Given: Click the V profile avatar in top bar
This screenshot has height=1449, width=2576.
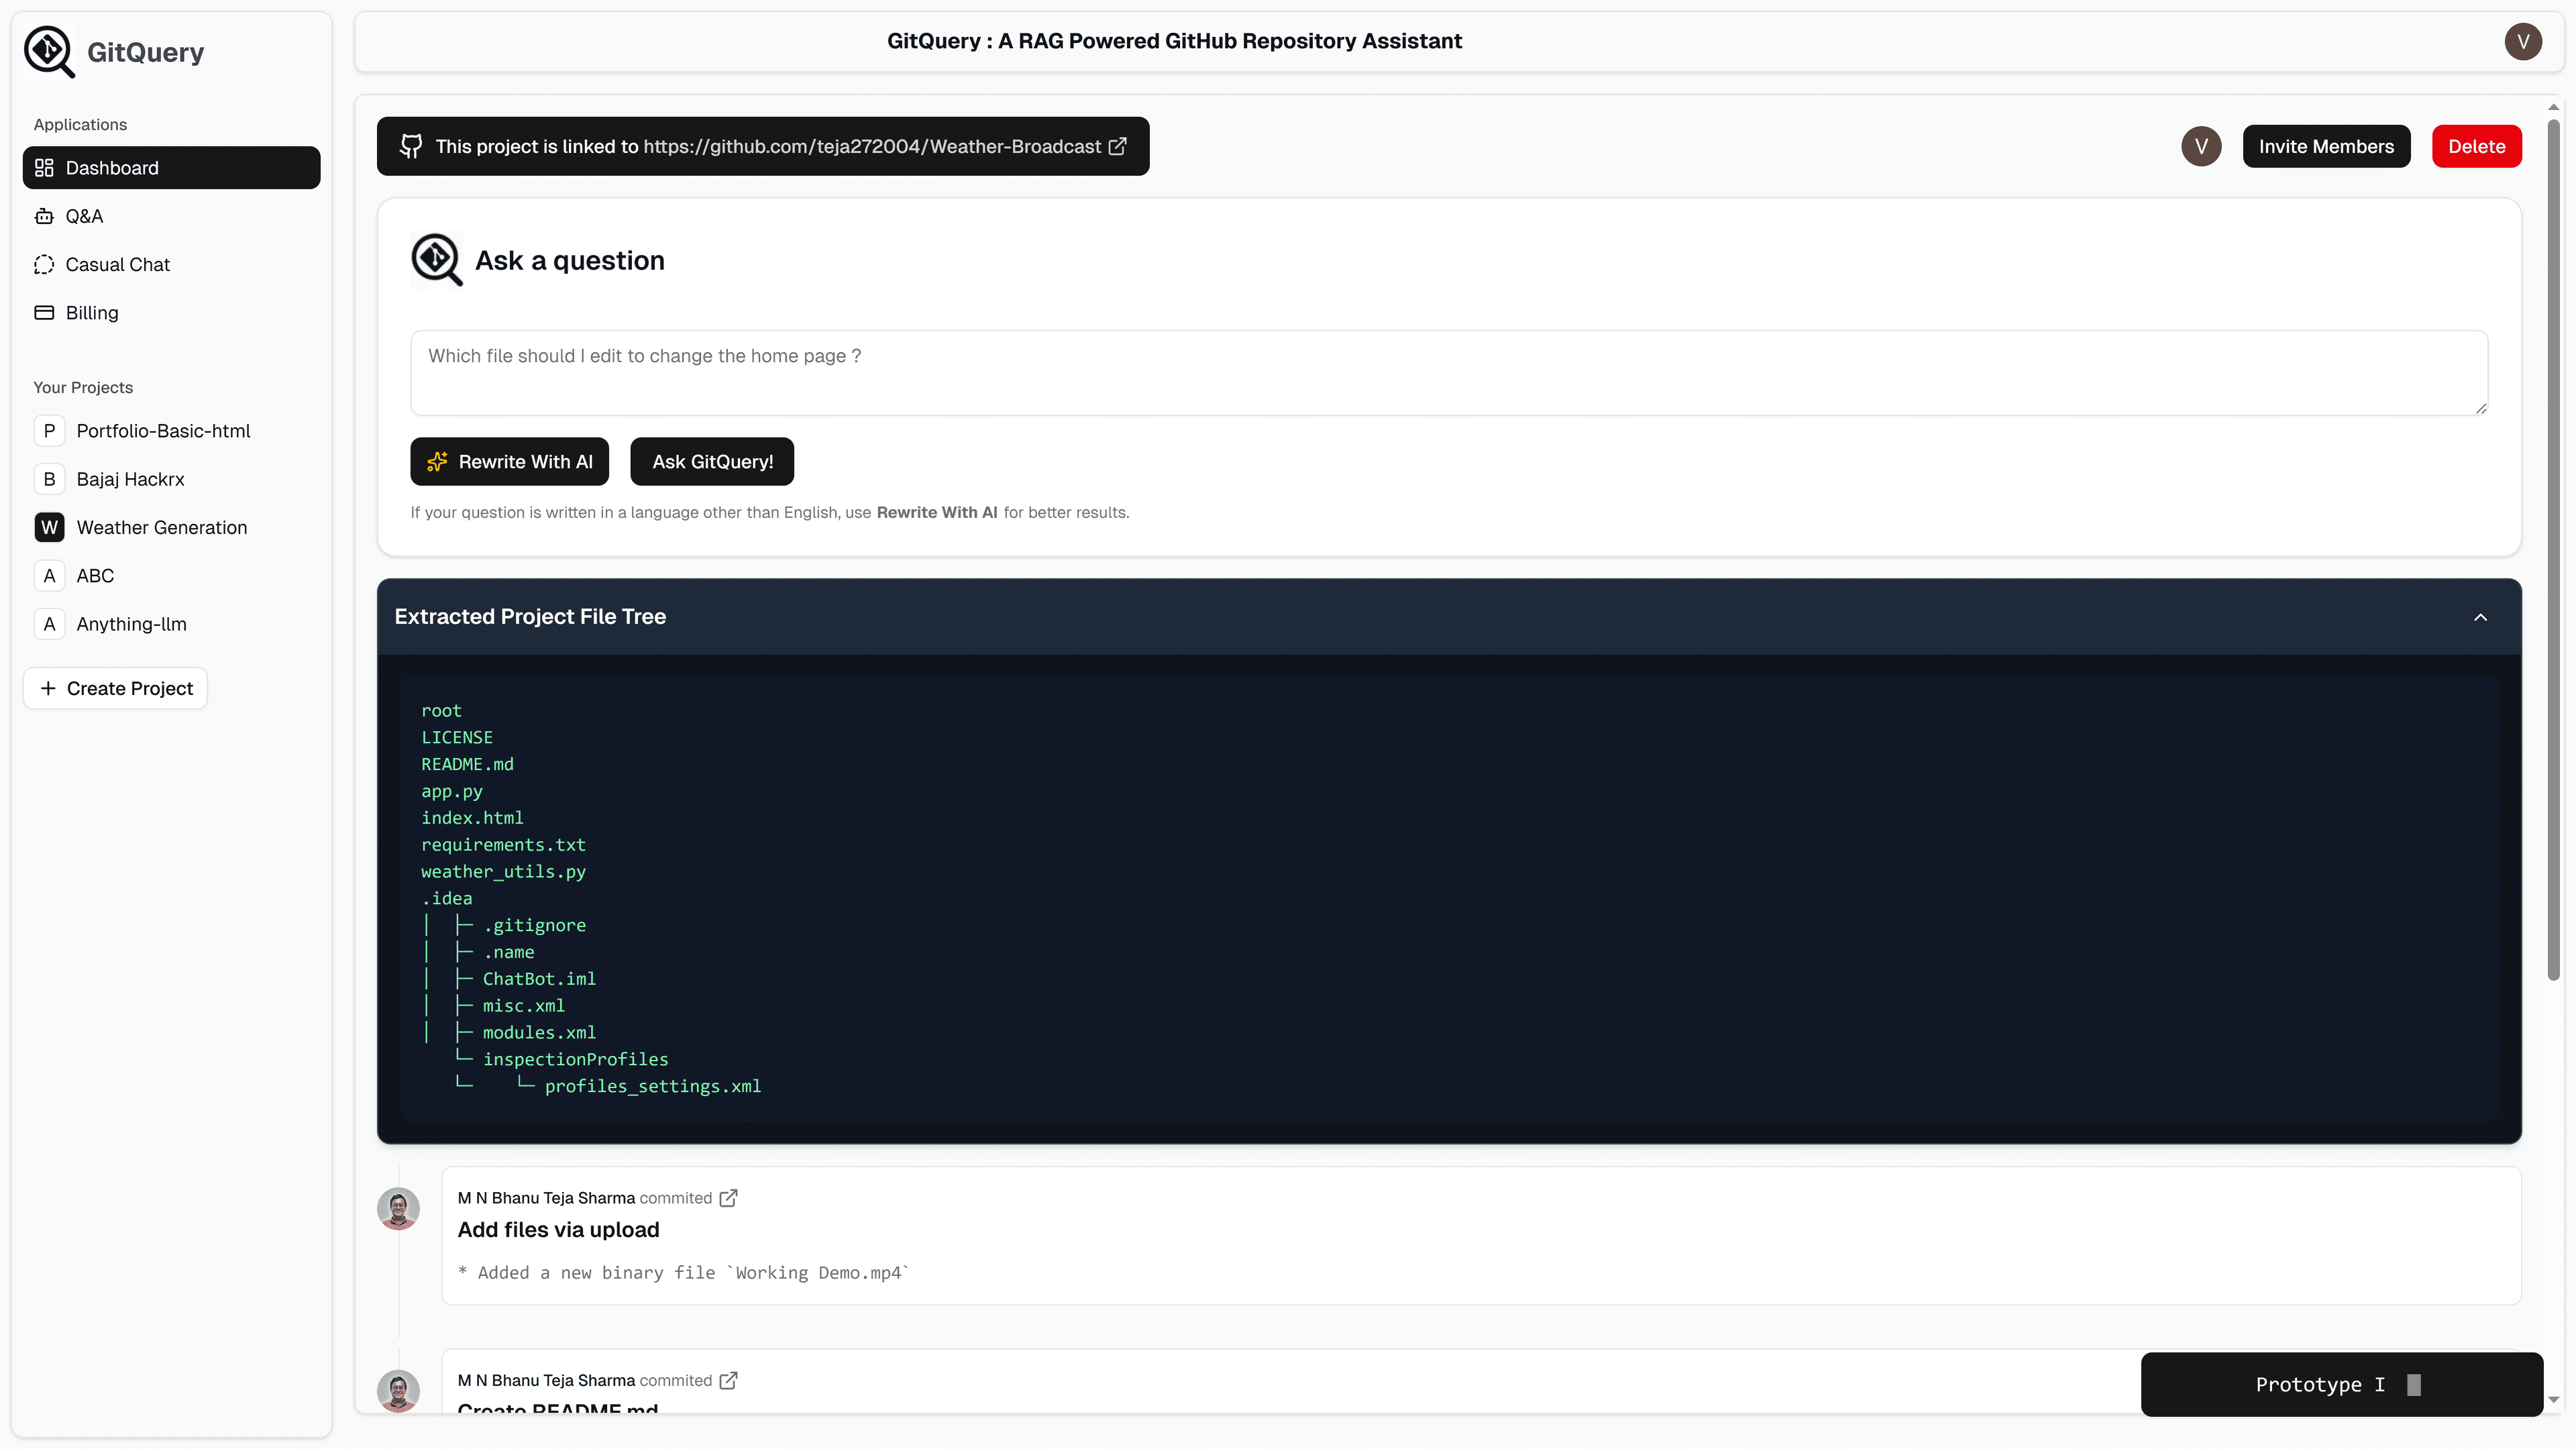Looking at the screenshot, I should 2522,41.
